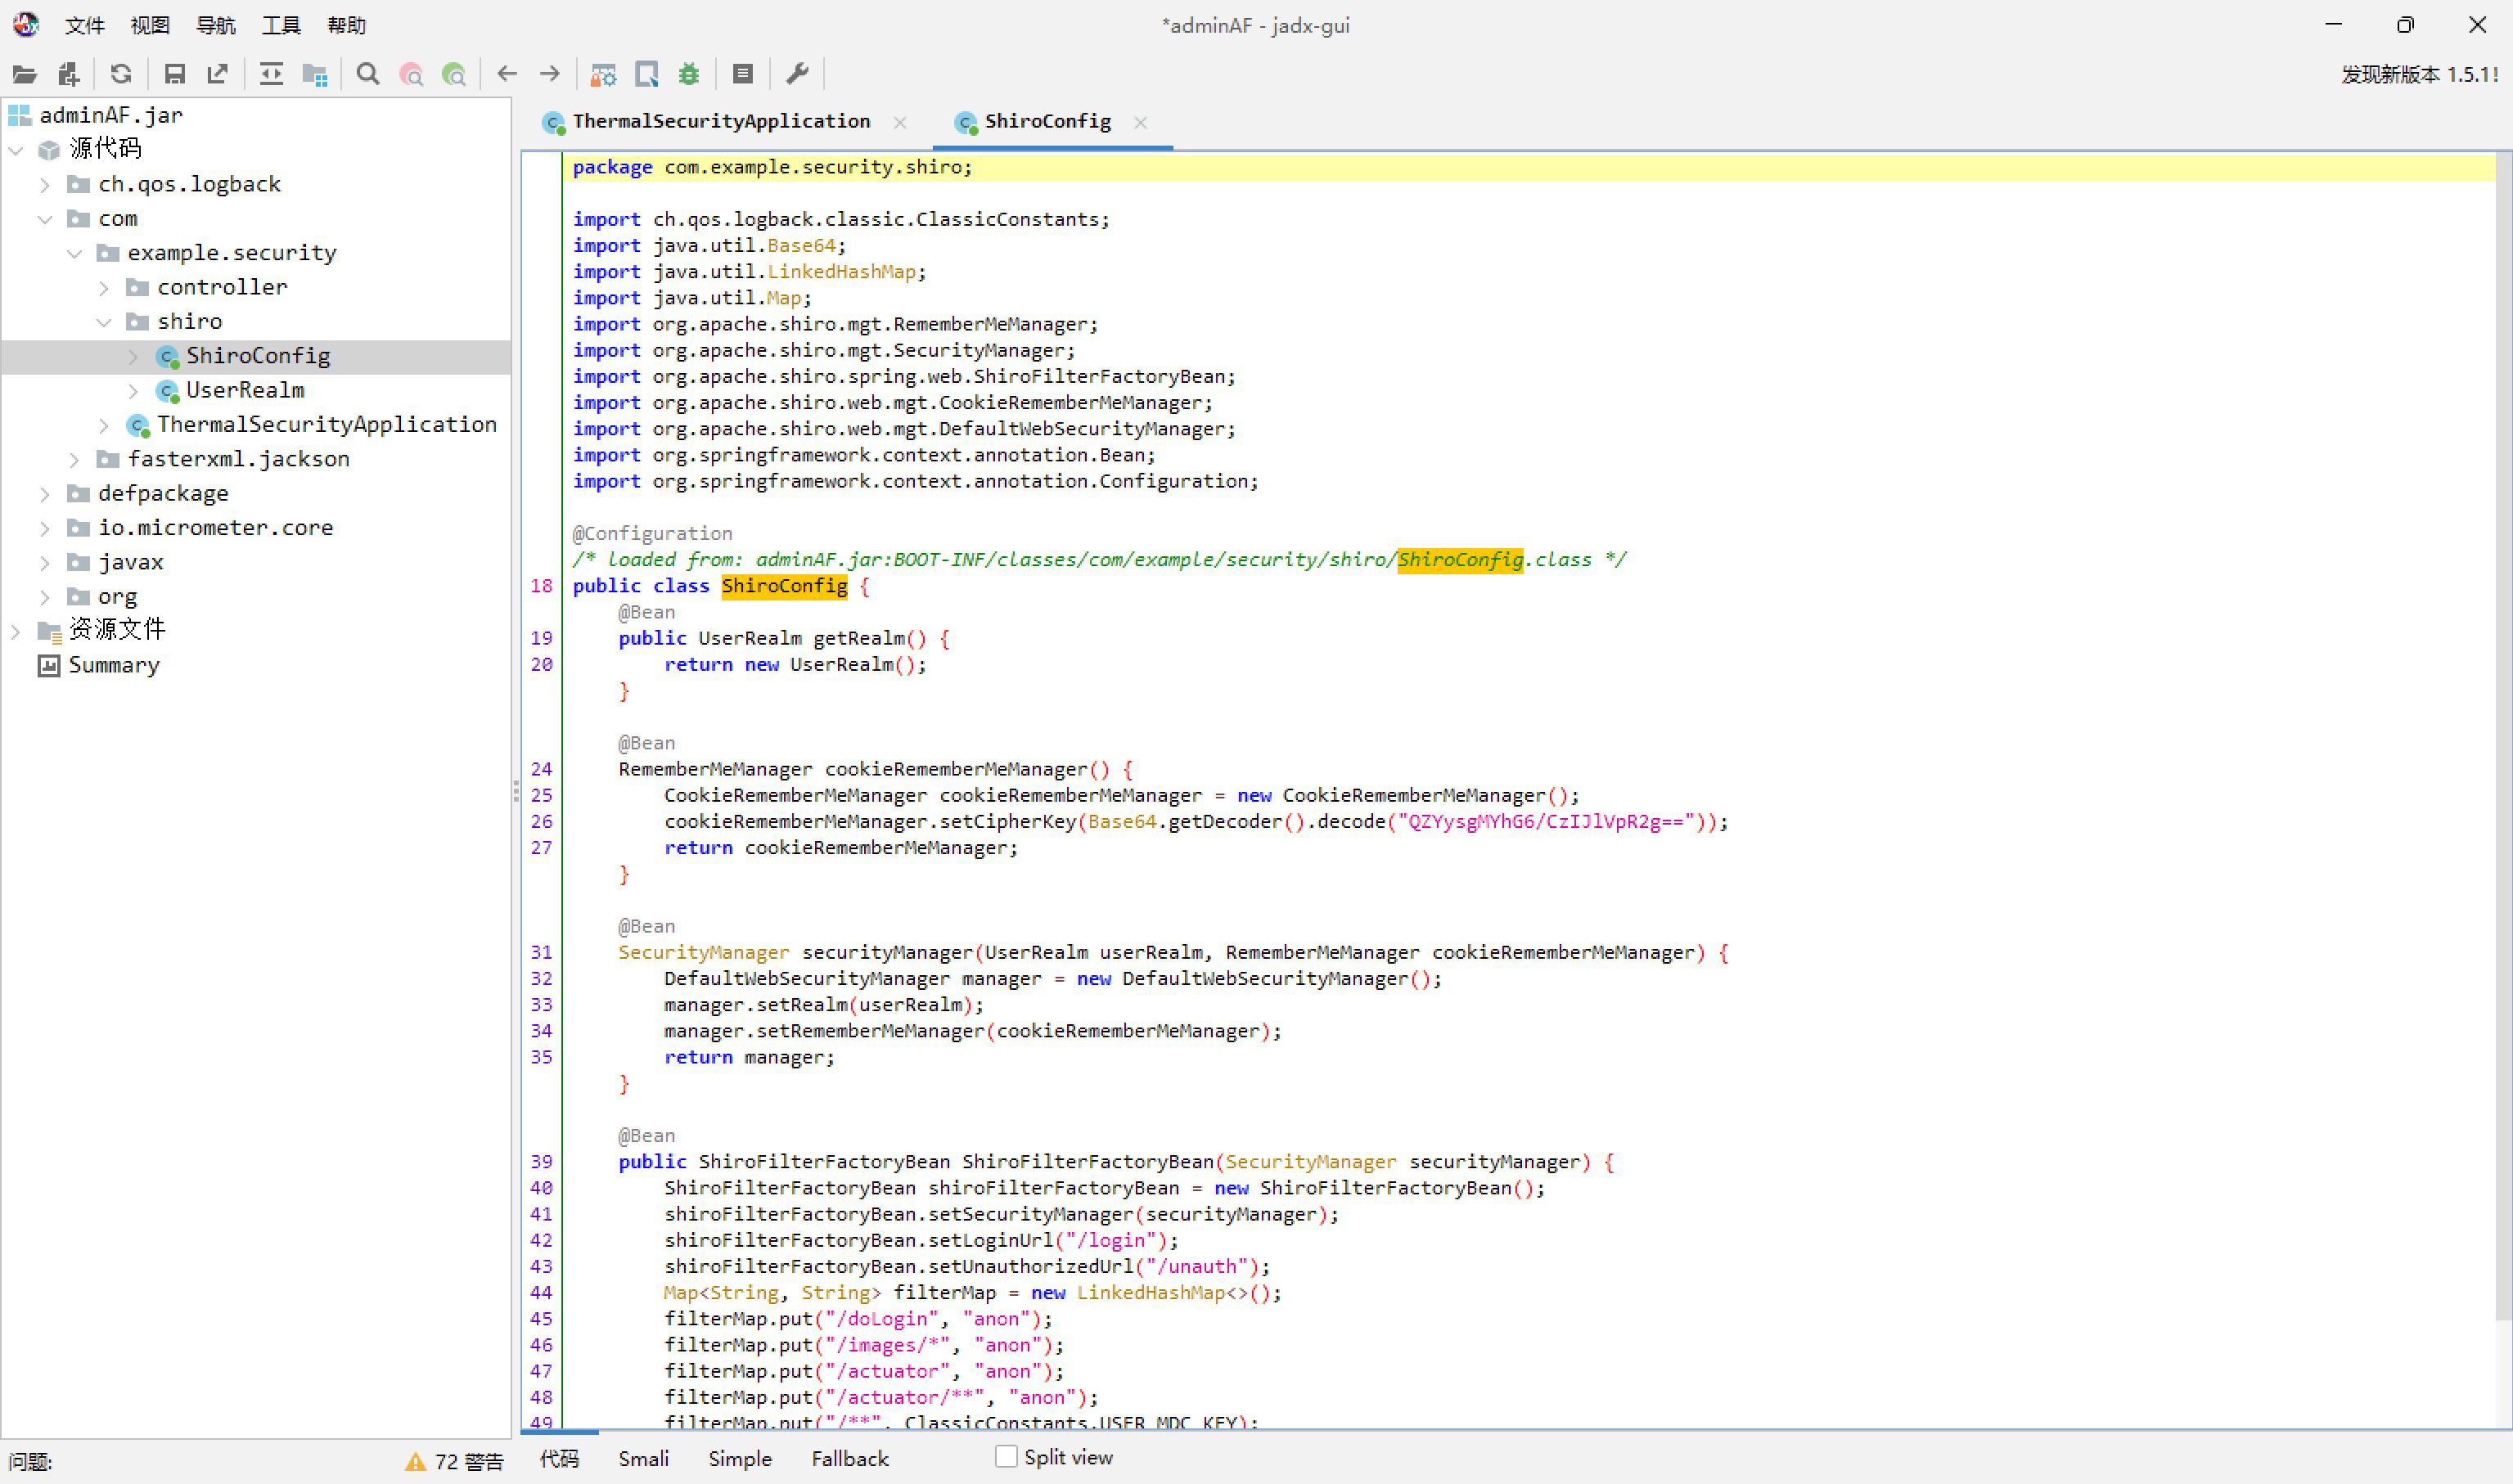Viewport: 2513px width, 1484px height.
Task: Close the ThermalSecurityApplication tab
Action: (x=900, y=122)
